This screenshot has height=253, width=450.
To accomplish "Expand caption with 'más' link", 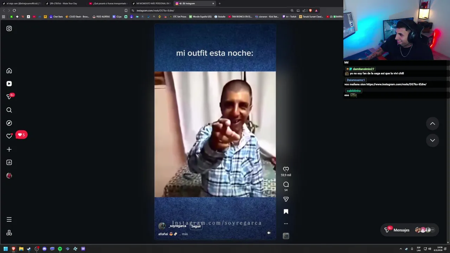I will 185,234.
